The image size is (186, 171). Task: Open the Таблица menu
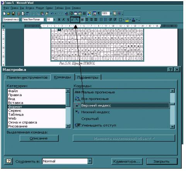click(x=59, y=8)
